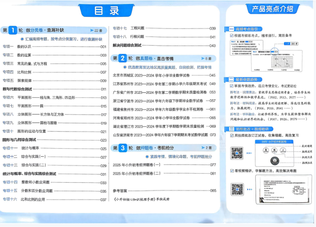Viewport: 316px width, 227px height.
Task: Click the 2025小升初 app screen header
Action: click(274, 142)
